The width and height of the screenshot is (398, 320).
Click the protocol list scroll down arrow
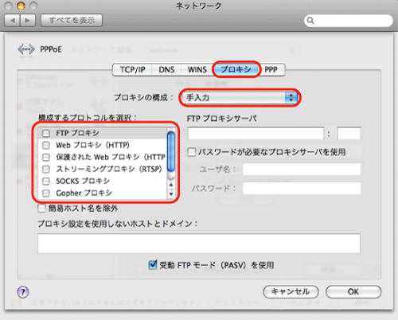[171, 194]
